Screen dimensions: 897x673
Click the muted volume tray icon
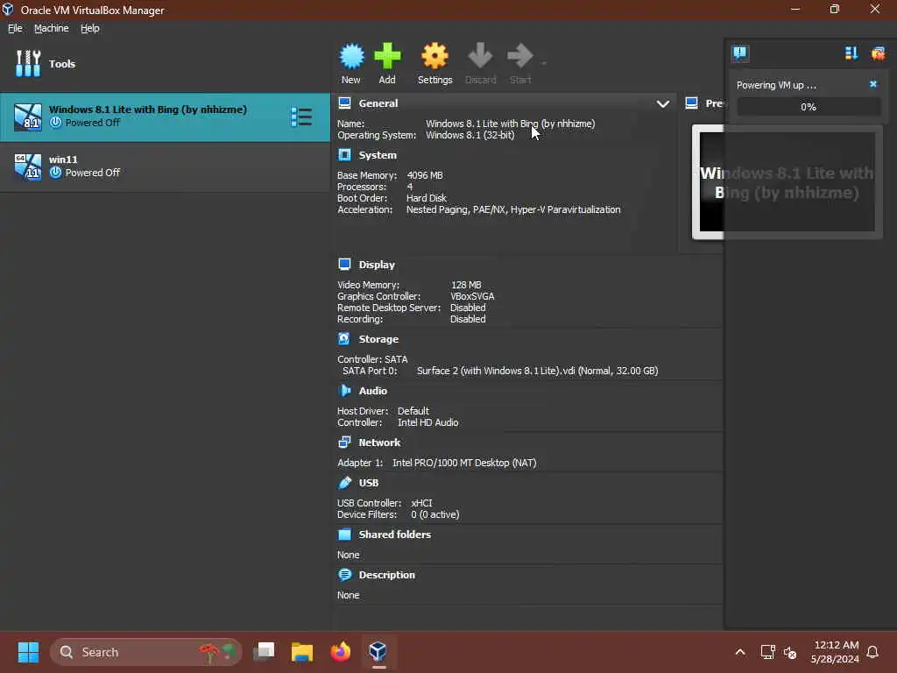point(790,652)
